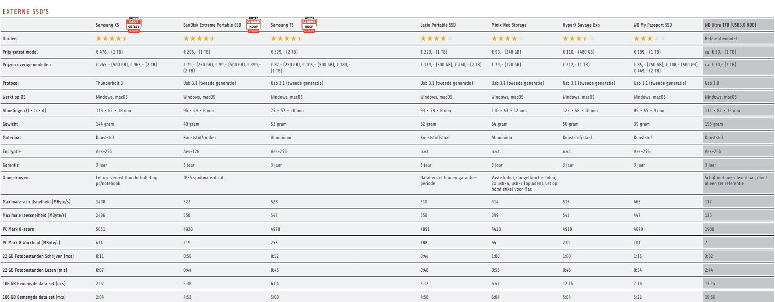The image size is (775, 302).
Task: Click the Best Getest badge beside Samsung X5
Action: point(134,25)
